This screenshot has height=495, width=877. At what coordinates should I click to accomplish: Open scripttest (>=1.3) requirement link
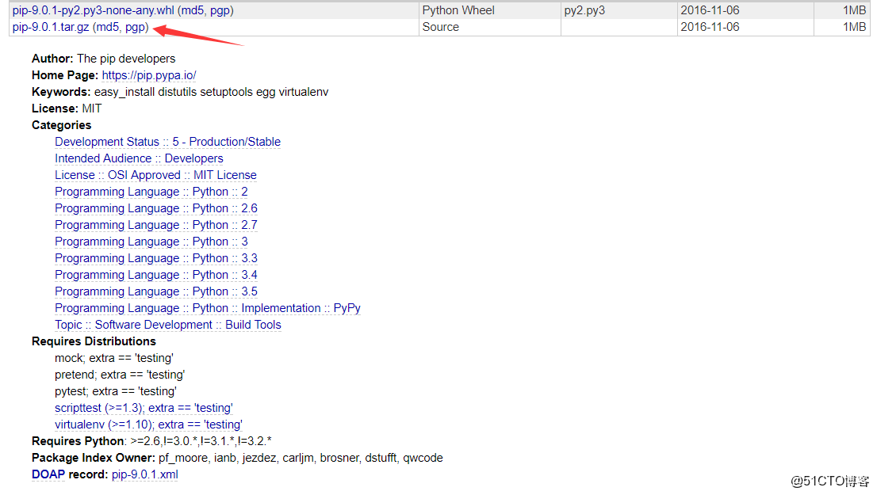(x=144, y=408)
